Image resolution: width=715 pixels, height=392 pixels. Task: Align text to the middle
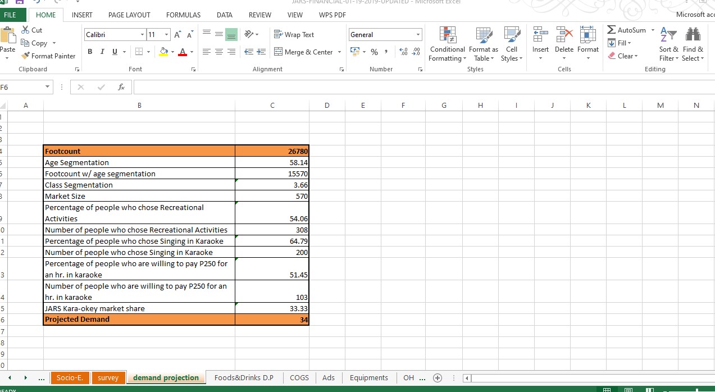coord(219,34)
